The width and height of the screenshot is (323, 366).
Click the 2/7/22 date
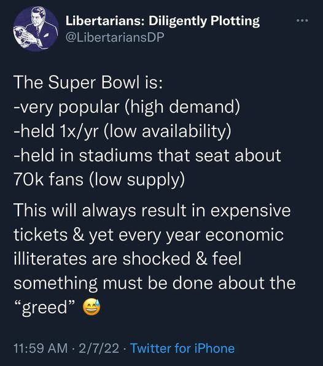click(99, 348)
